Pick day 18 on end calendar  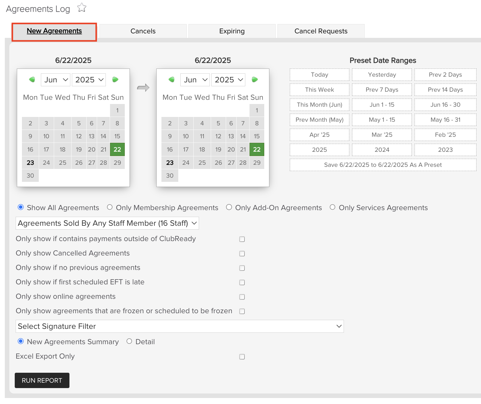click(x=202, y=149)
